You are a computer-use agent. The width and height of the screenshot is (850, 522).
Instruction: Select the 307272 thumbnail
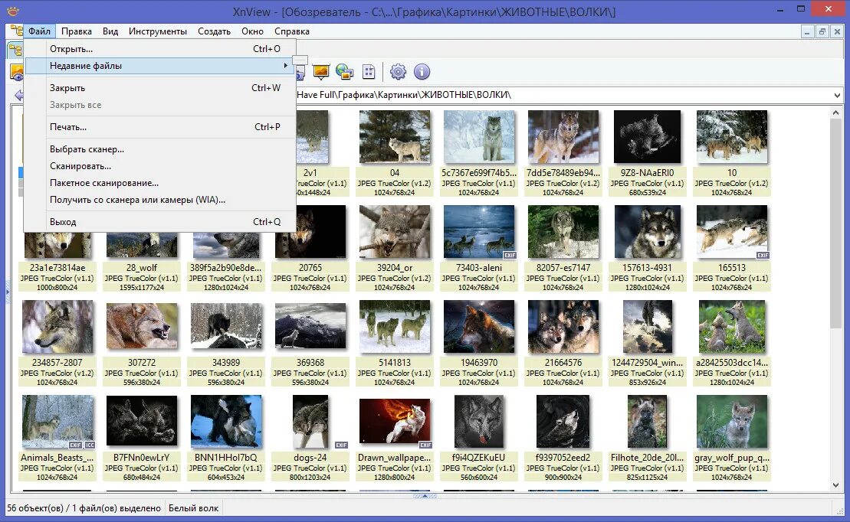pos(142,325)
